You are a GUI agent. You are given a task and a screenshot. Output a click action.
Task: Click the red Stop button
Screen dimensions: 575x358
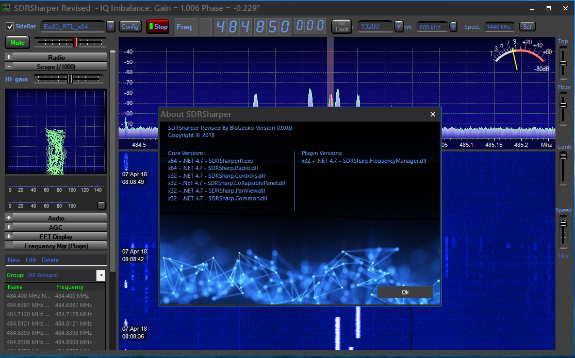[157, 27]
